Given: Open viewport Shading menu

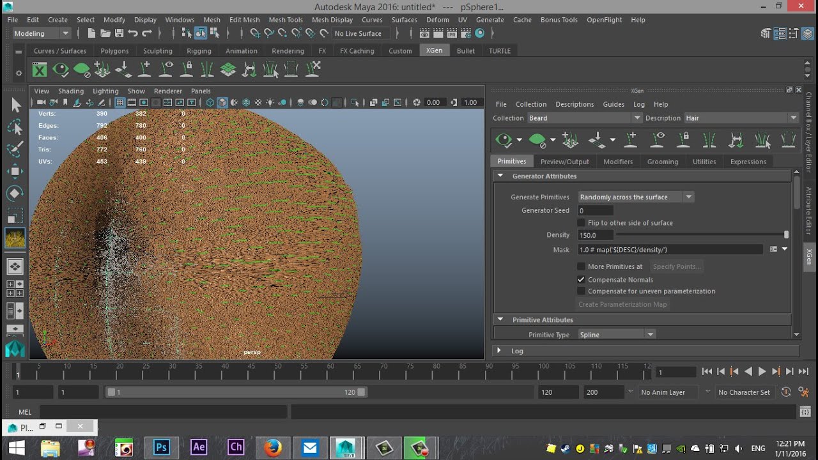Looking at the screenshot, I should (x=70, y=91).
